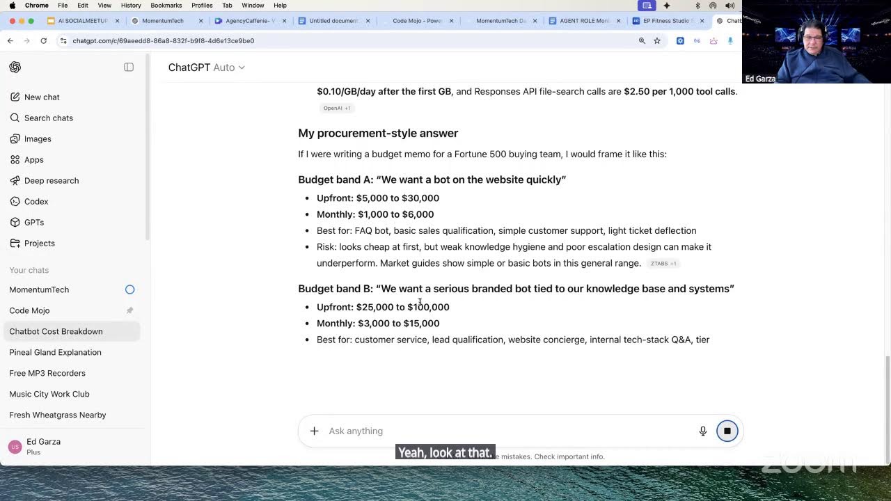Click the pin icon on Code Mojo chat
Screen dimensions: 891x501
tap(129, 310)
